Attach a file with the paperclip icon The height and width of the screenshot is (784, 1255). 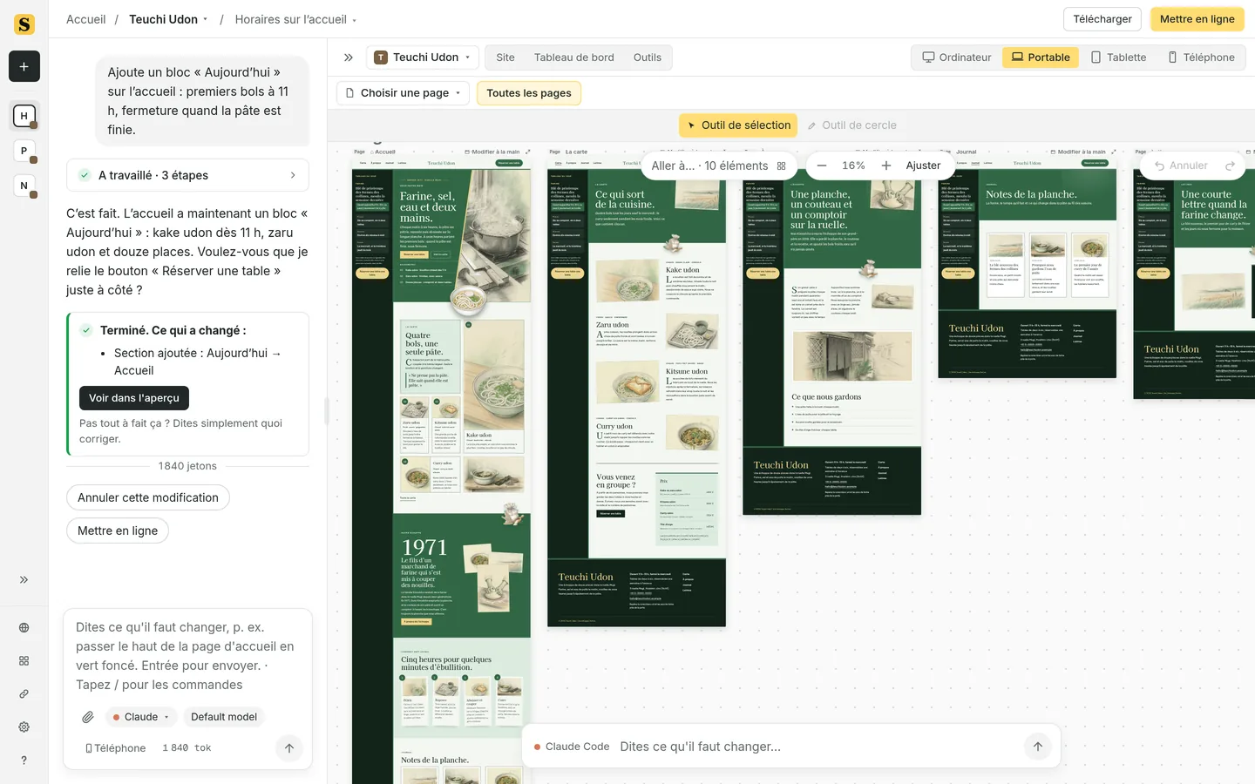(x=88, y=717)
